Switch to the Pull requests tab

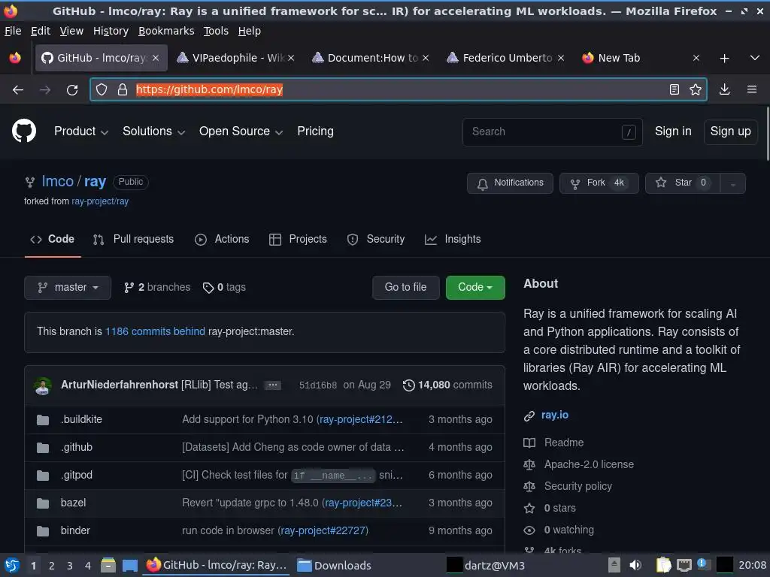click(133, 240)
